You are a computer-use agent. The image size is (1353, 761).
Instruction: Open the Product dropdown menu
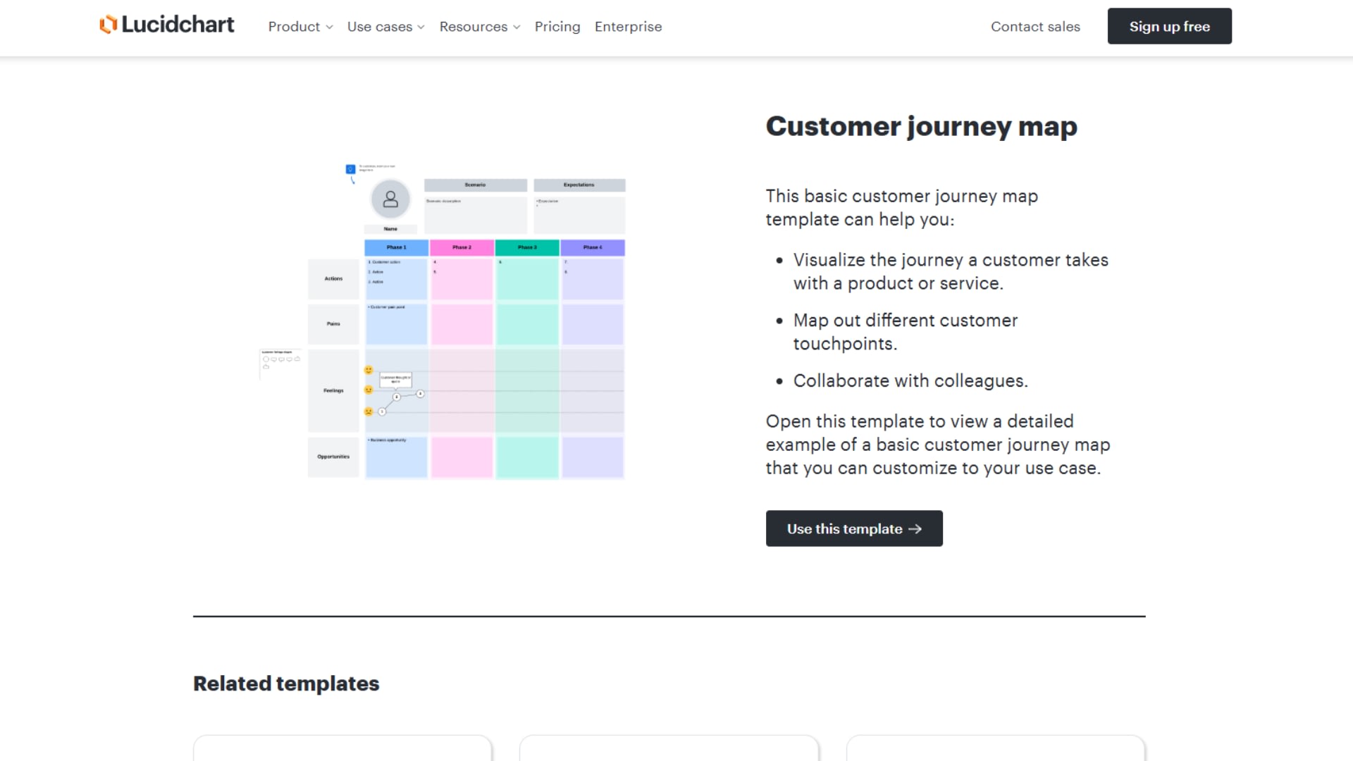tap(299, 26)
